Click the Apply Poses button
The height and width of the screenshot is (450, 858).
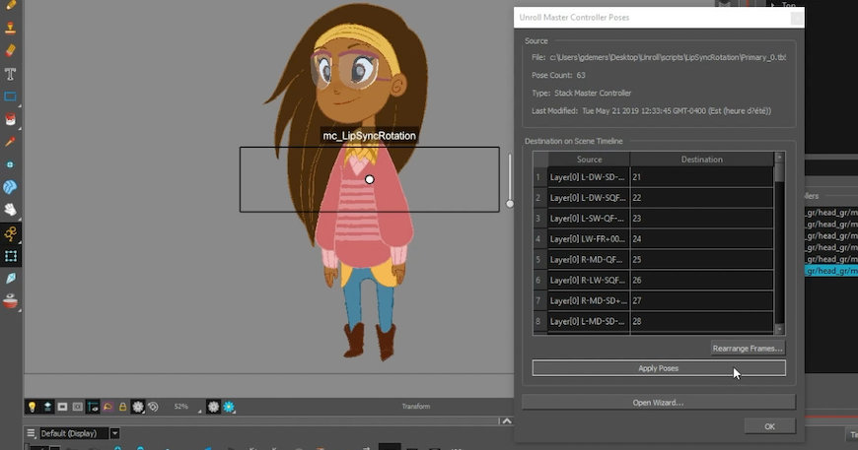click(x=659, y=368)
